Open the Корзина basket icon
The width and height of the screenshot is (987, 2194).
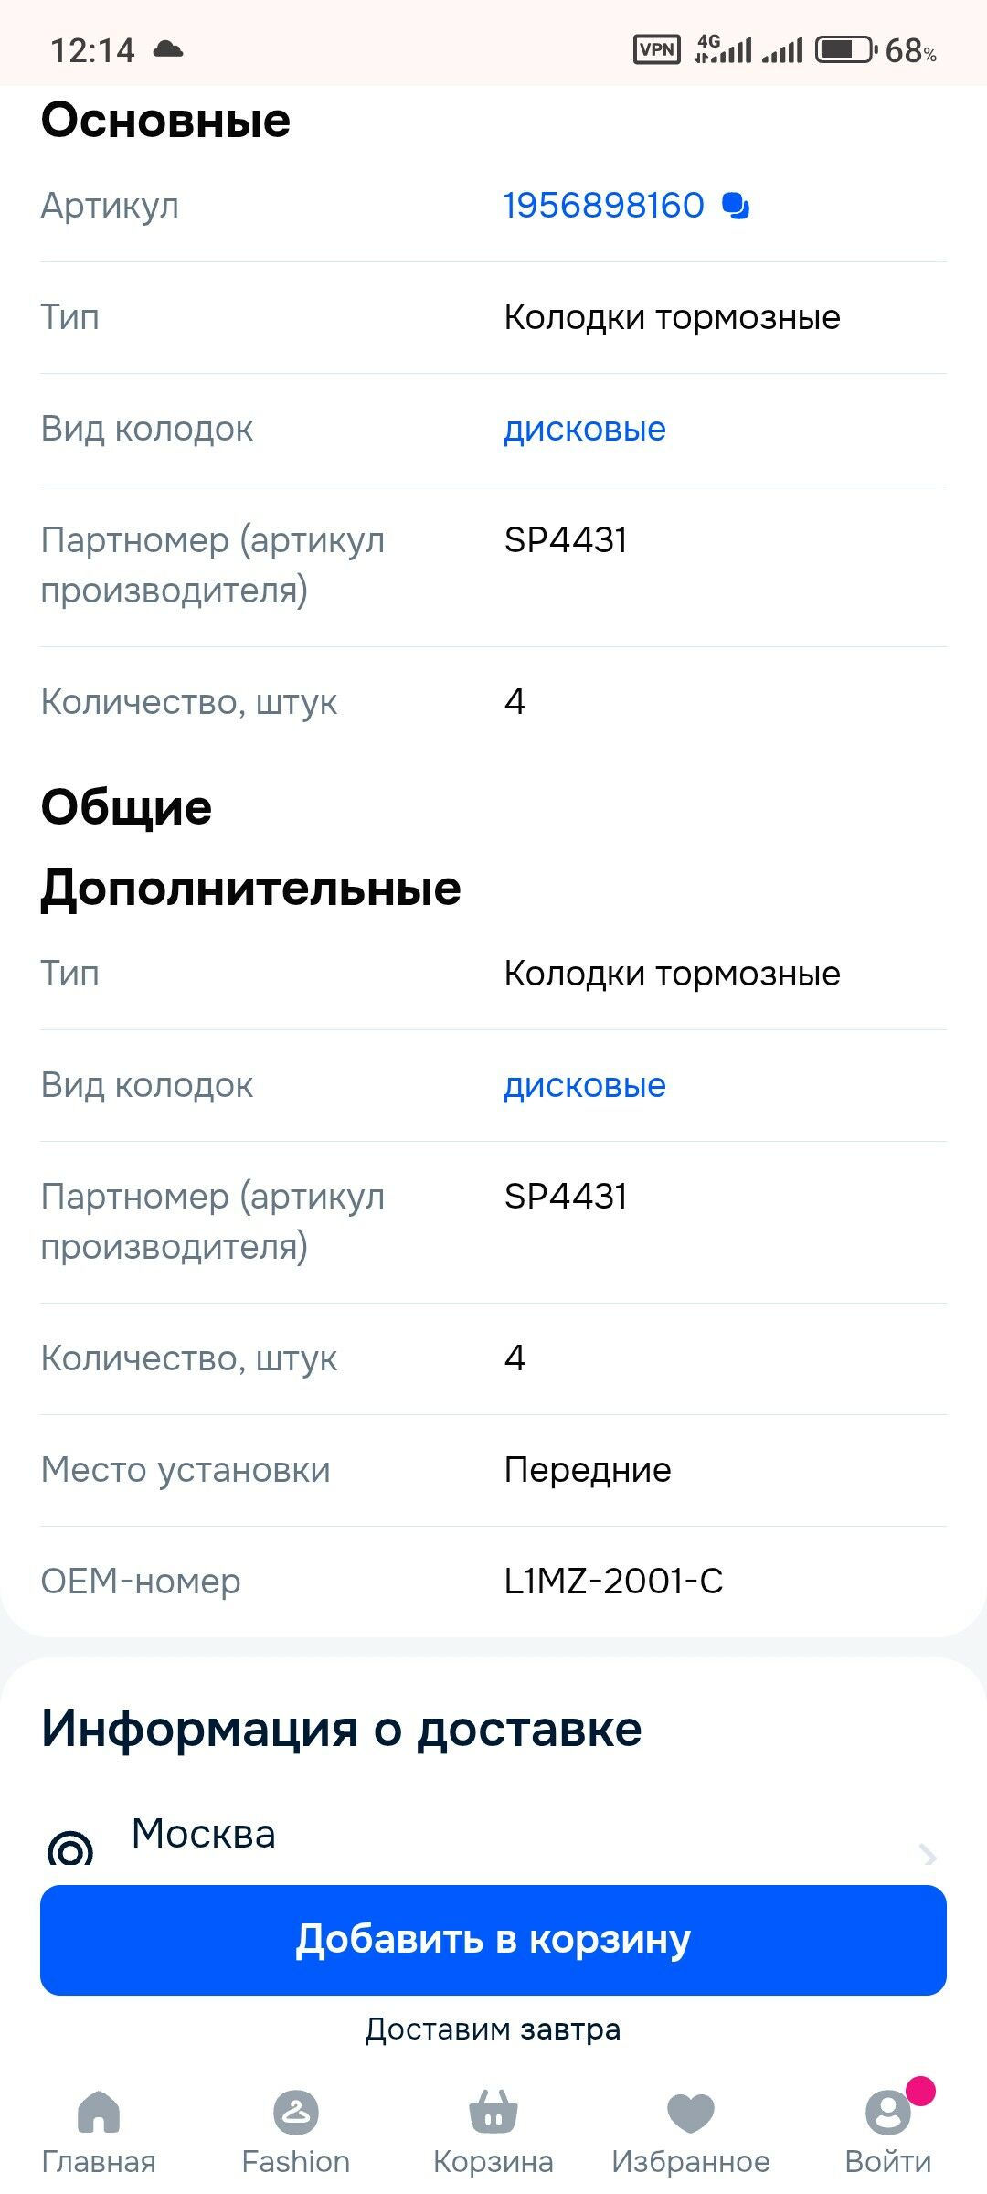pyautogui.click(x=493, y=2112)
